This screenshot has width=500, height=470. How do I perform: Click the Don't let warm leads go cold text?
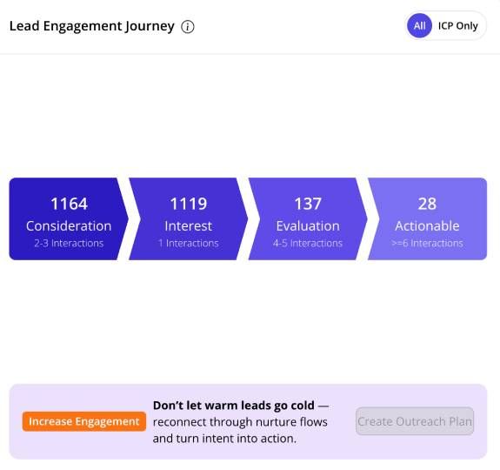pos(234,406)
